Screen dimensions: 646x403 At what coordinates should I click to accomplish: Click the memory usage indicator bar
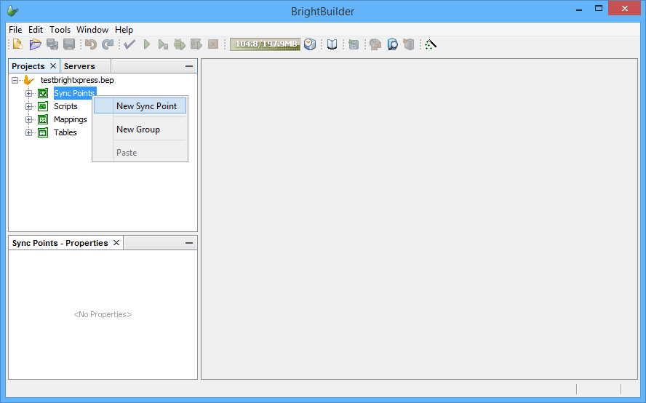pos(265,44)
